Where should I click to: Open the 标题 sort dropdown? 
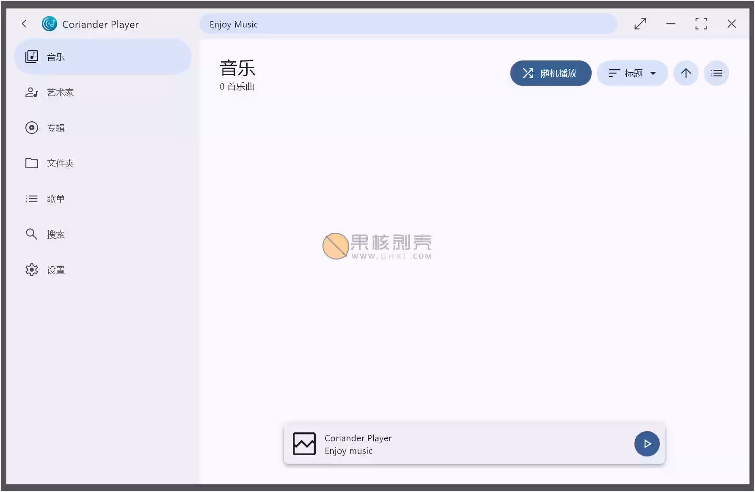632,73
